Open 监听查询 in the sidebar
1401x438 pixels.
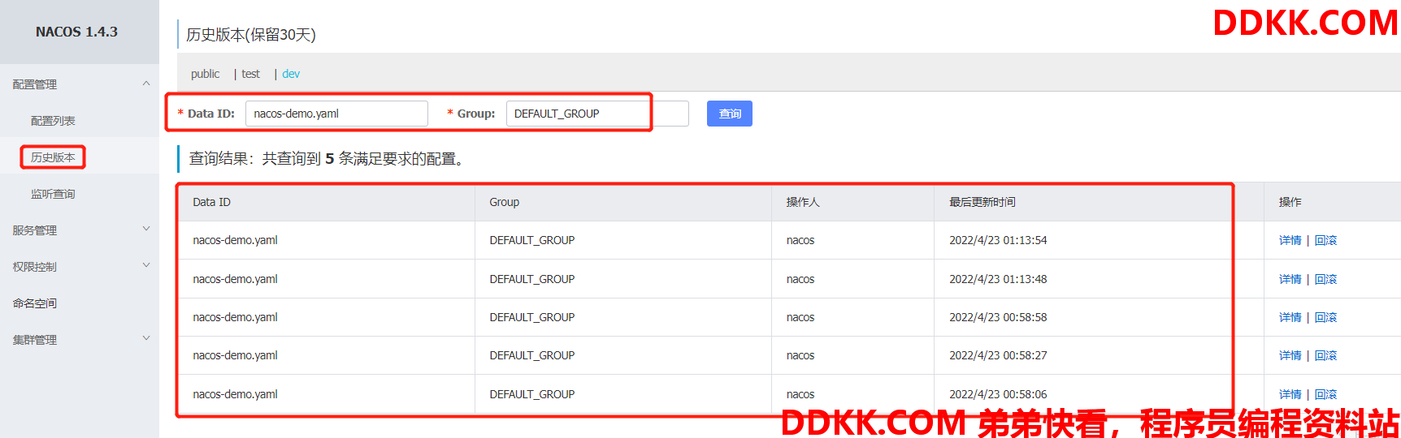pyautogui.click(x=53, y=194)
